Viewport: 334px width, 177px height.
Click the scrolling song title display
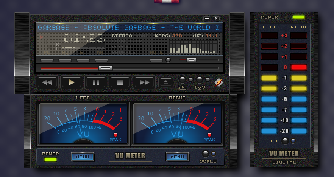pyautogui.click(x=129, y=28)
